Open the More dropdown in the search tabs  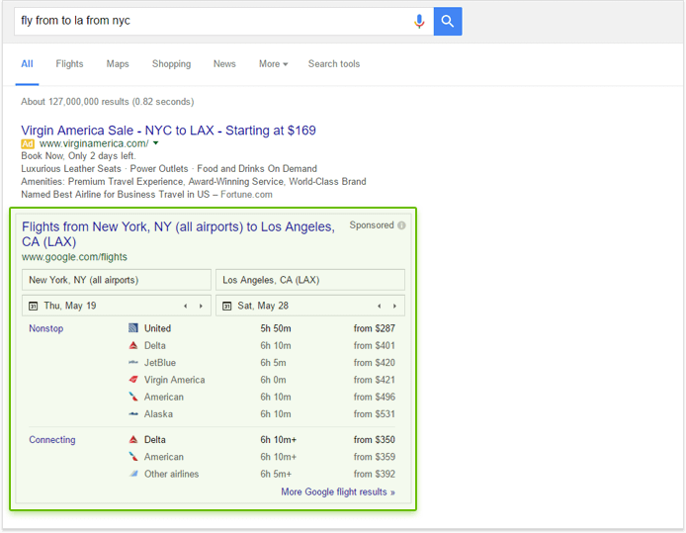pyautogui.click(x=274, y=64)
